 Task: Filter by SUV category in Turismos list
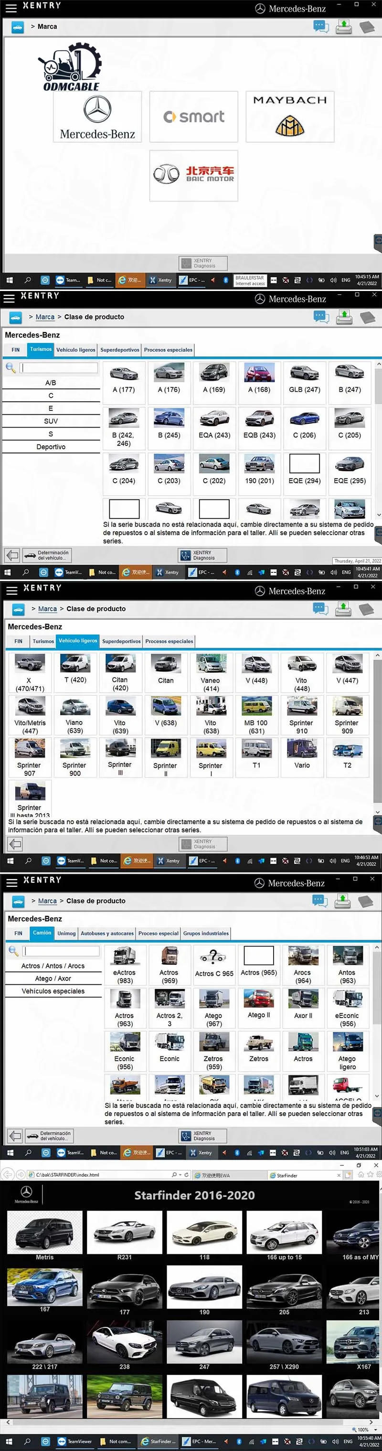[x=51, y=421]
